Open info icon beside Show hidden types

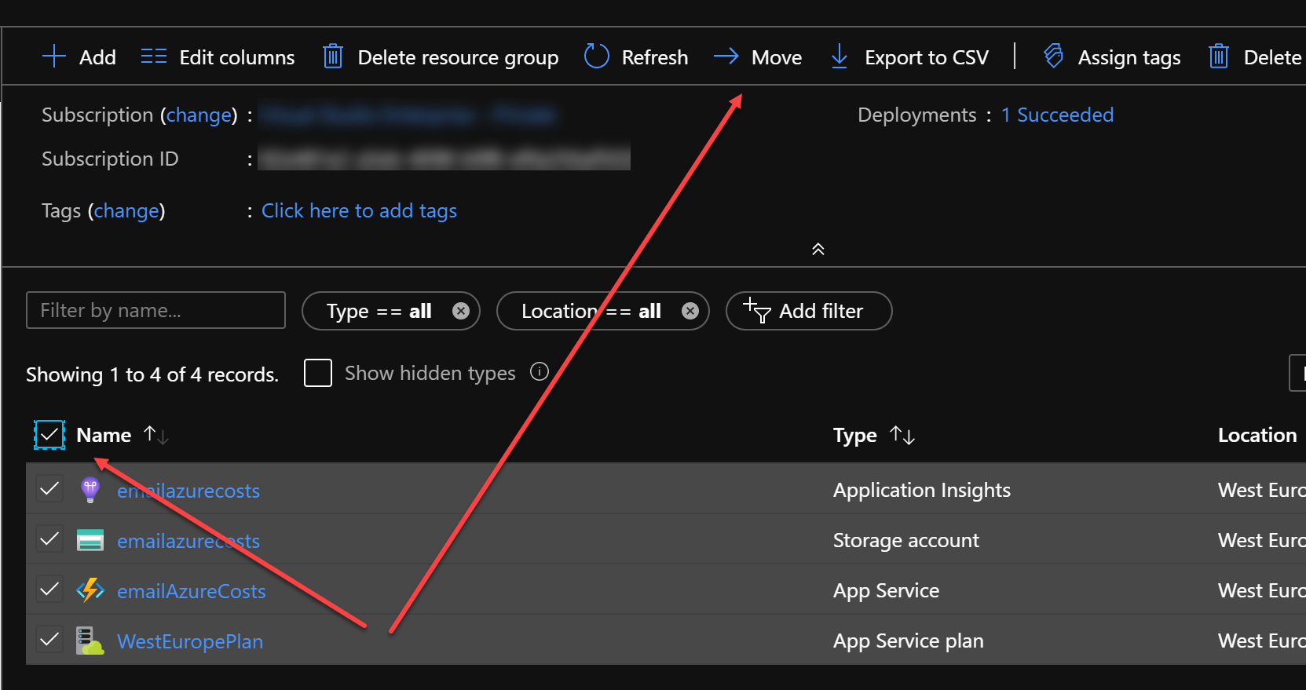click(540, 372)
